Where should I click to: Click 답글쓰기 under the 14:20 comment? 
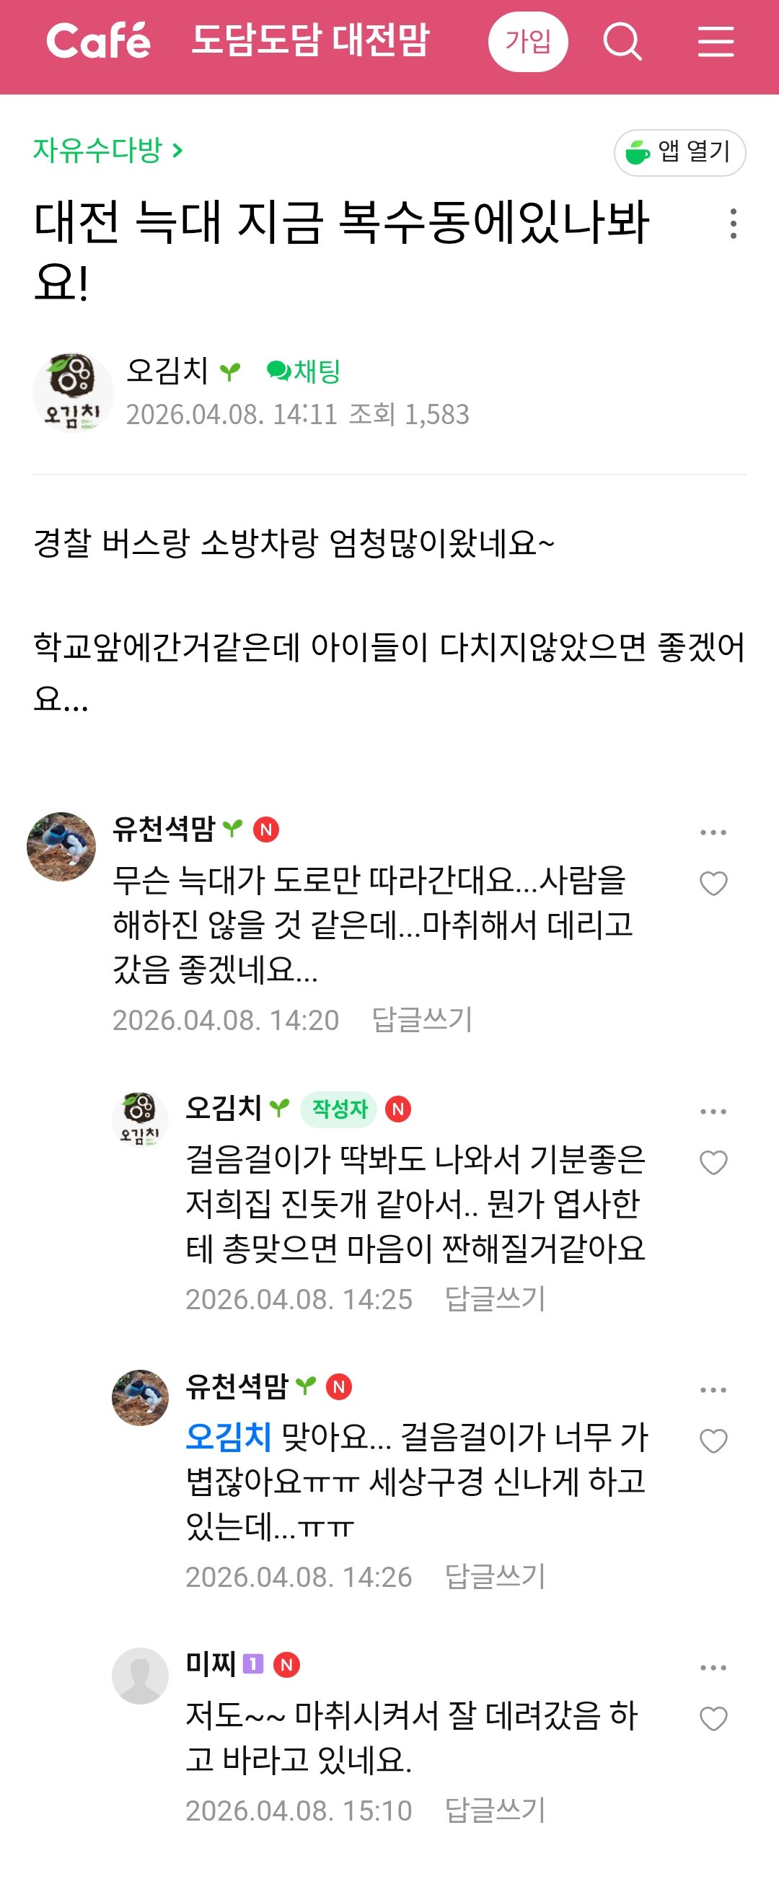[422, 1019]
